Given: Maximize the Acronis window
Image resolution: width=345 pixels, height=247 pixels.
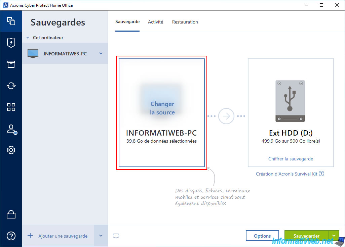Looking at the screenshot, I should 321,5.
